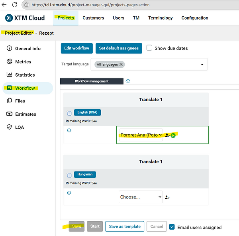Select the Terminology tab
The height and width of the screenshot is (236, 239).
click(161, 18)
